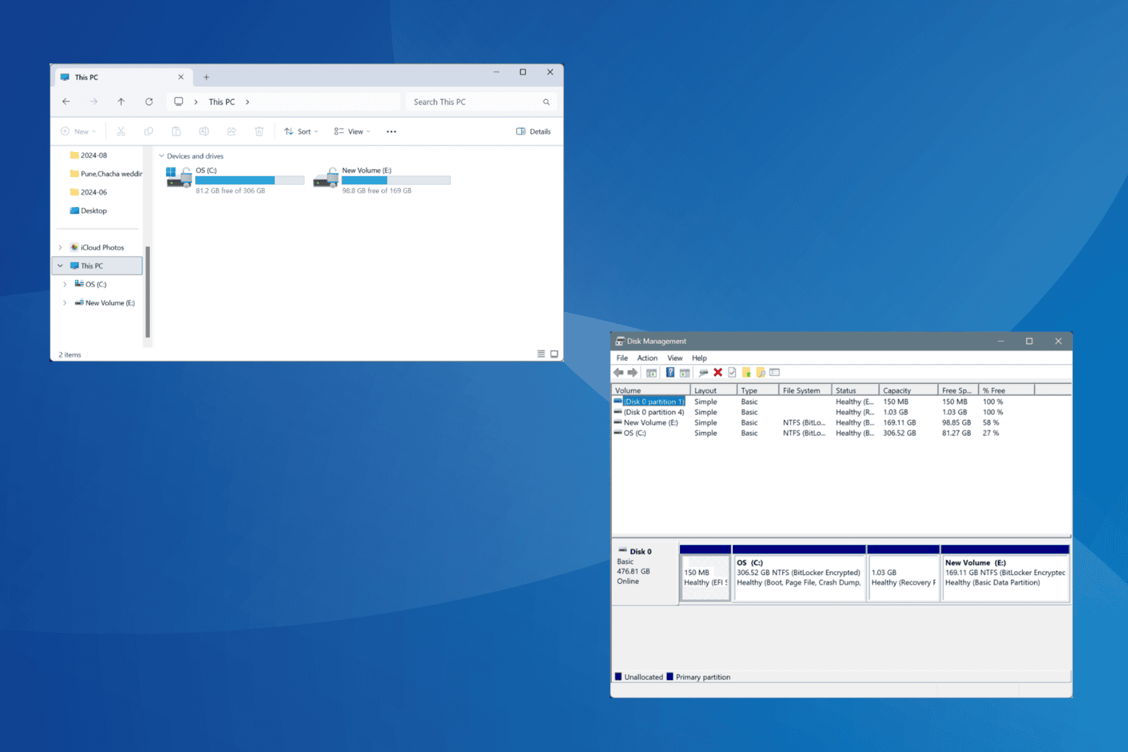Click the Copy icon in Explorer toolbar
The height and width of the screenshot is (752, 1128).
148,131
